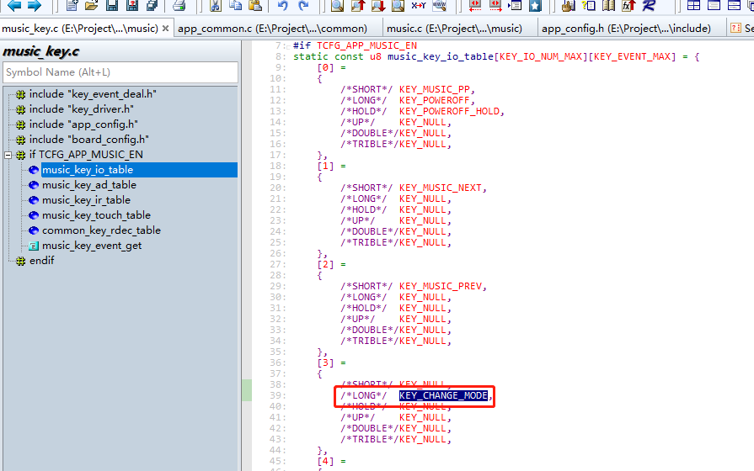754x471 pixels.
Task: Click the Save As disk icon
Action: [x=131, y=5]
